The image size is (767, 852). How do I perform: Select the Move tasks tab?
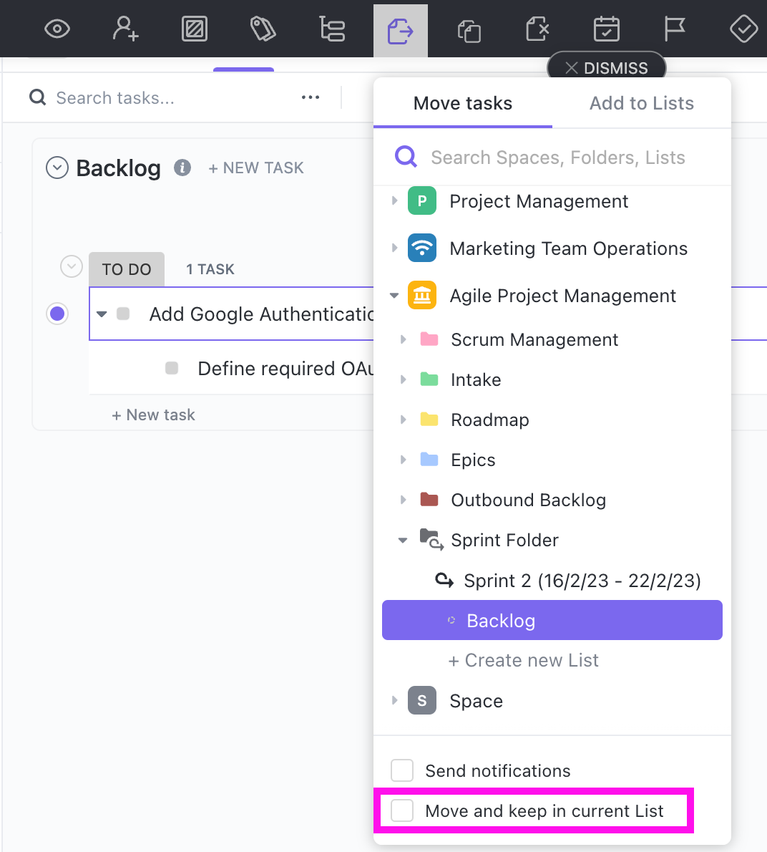coord(463,103)
